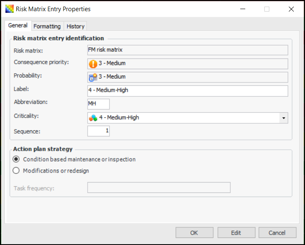This screenshot has width=305, height=245.
Task: Open the History tab
Action: point(76,26)
